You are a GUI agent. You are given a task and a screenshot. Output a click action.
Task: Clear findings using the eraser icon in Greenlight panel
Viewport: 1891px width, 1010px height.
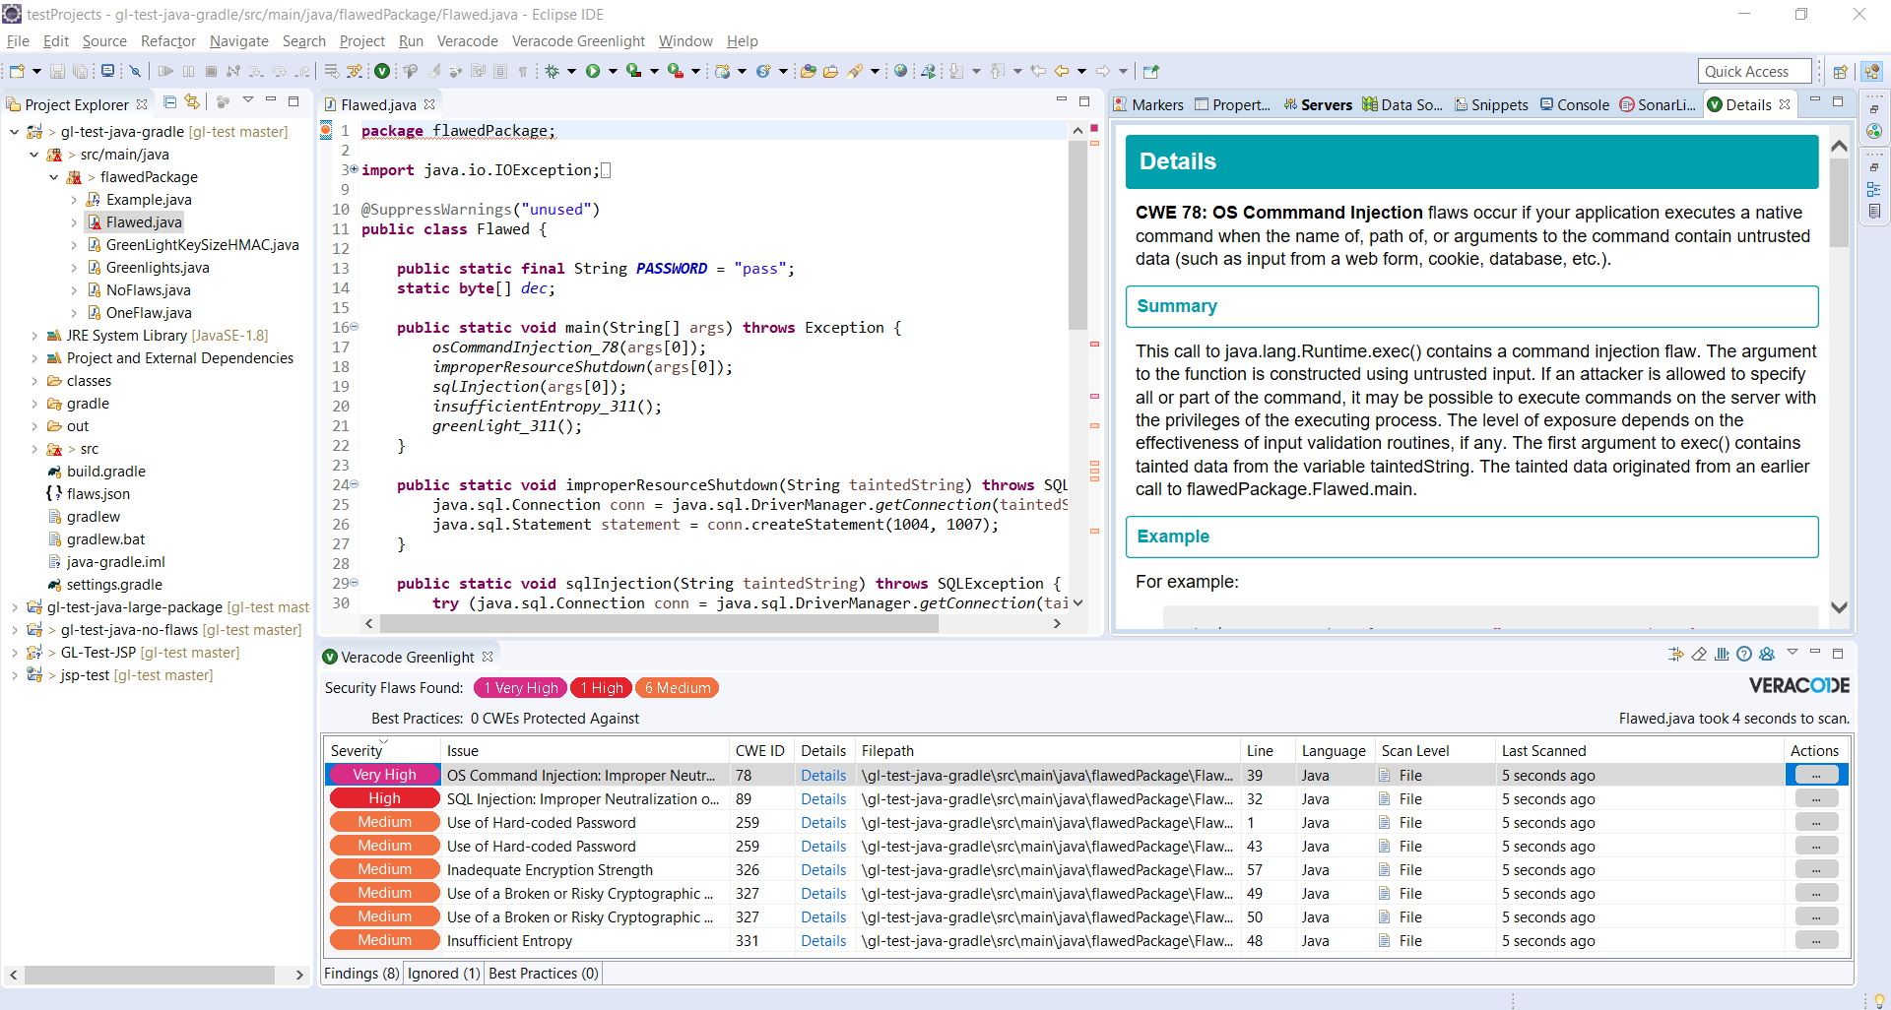1700,653
